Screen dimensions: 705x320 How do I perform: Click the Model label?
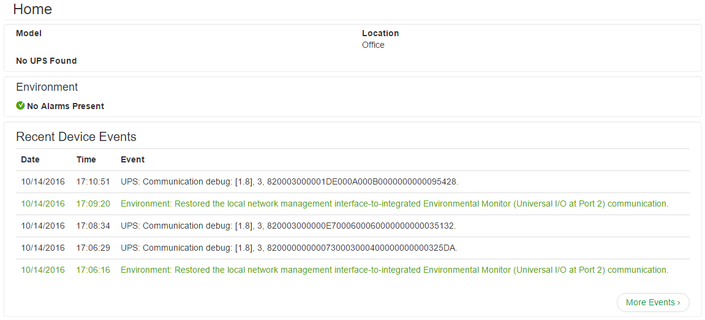pyautogui.click(x=29, y=33)
